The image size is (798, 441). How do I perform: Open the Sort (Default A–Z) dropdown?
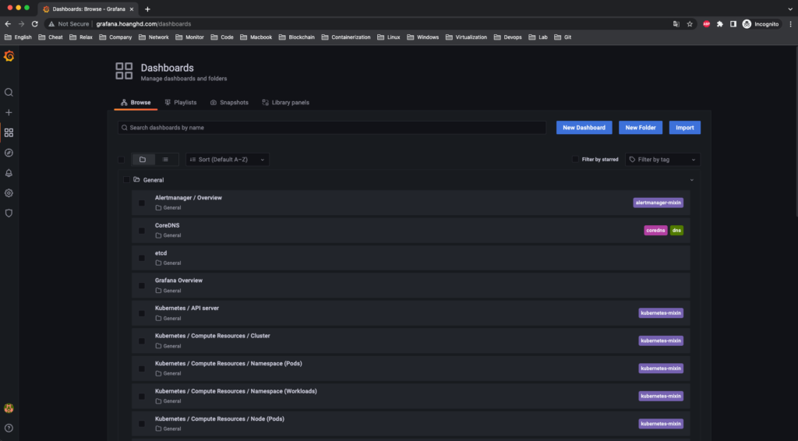pyautogui.click(x=227, y=159)
